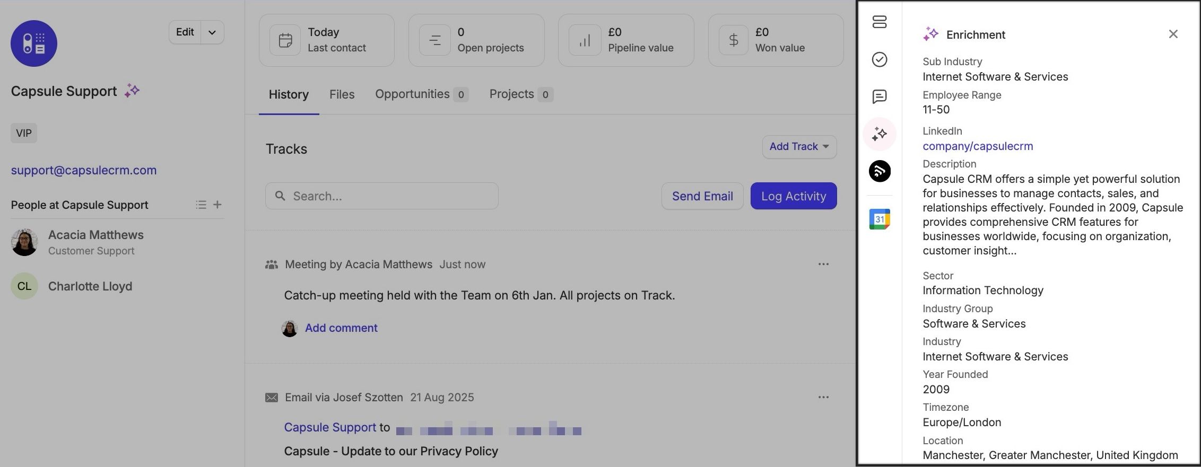Click the Won value dollar icon

(734, 40)
